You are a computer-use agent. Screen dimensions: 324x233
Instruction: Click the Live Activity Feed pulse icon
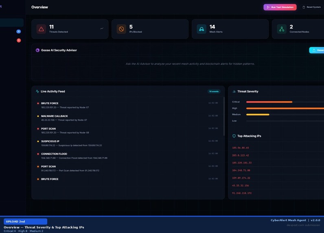37,91
